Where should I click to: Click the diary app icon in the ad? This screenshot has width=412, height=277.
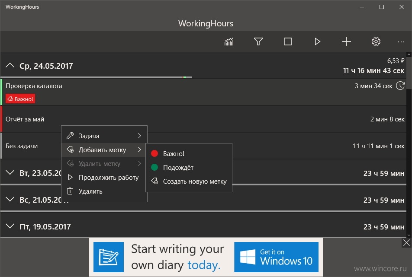tap(109, 257)
